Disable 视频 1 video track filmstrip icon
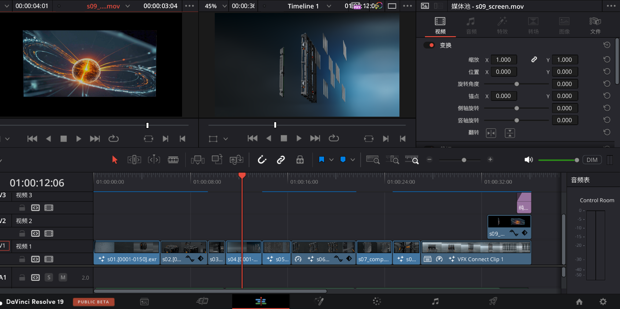 click(x=49, y=259)
